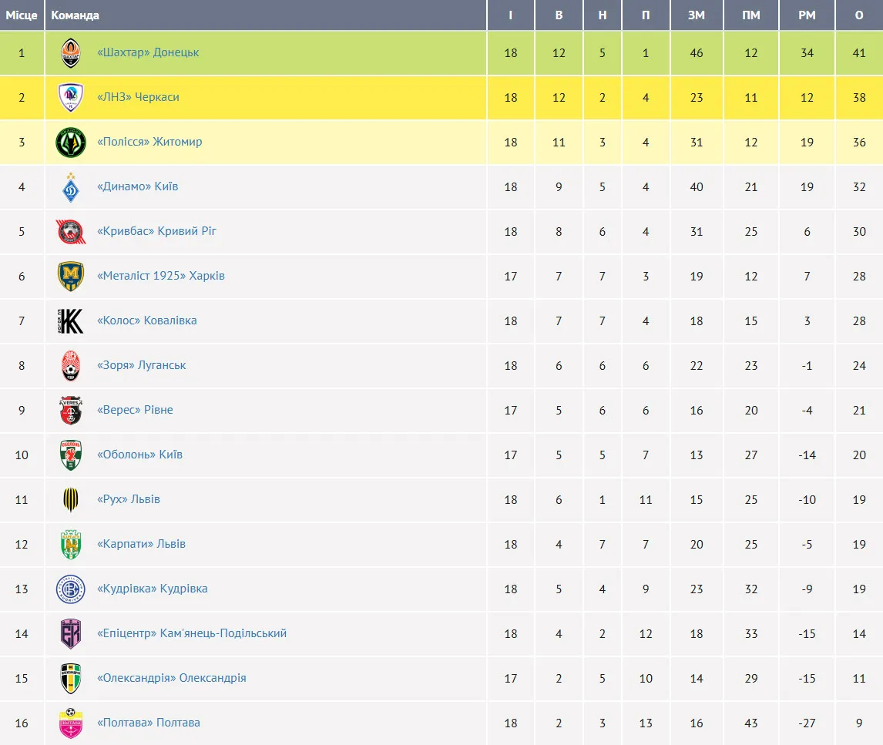Open «Епіцентр» Кам'янець-Подільський team link
Viewport: 883px width, 745px height.
click(192, 633)
